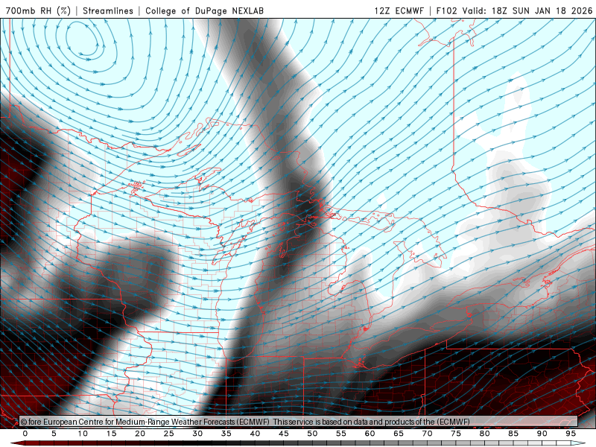This screenshot has width=596, height=447.
Task: Click the colorbar label "5"
Action: pos(54,434)
